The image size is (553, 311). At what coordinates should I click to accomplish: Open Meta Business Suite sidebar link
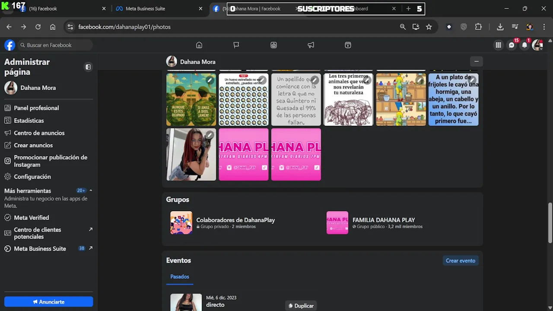point(48,249)
